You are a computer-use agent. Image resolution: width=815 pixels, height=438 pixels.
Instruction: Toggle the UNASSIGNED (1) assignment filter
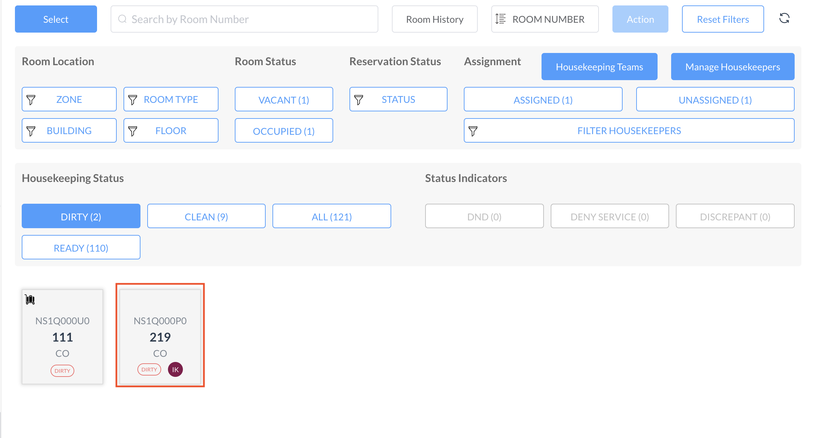[715, 99]
